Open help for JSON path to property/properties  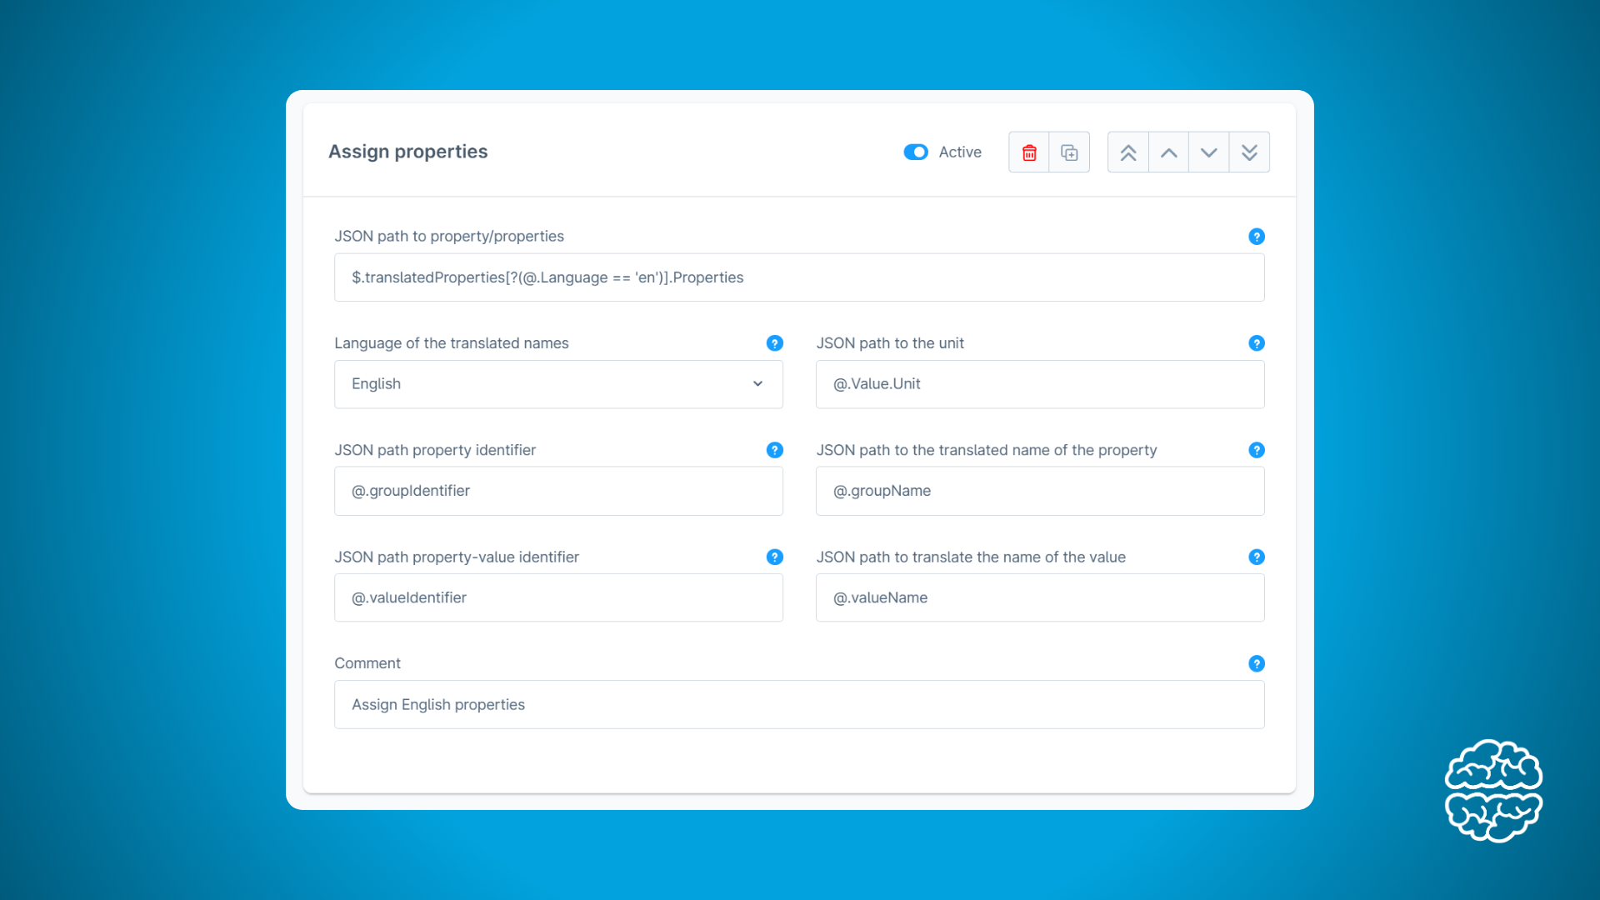coord(1257,237)
